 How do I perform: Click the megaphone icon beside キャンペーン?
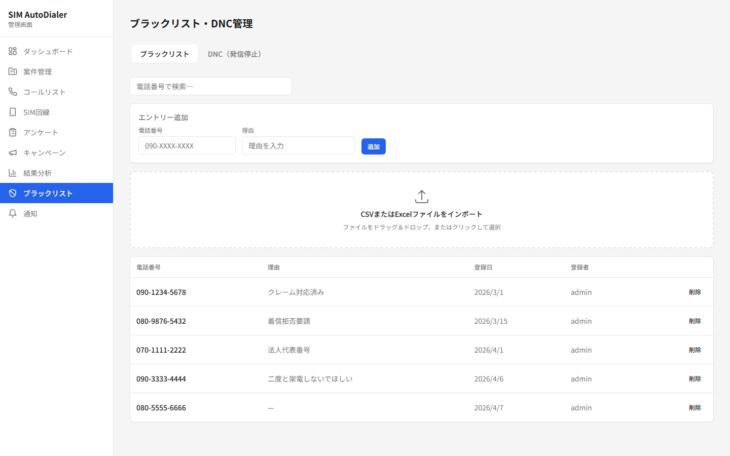pos(13,153)
